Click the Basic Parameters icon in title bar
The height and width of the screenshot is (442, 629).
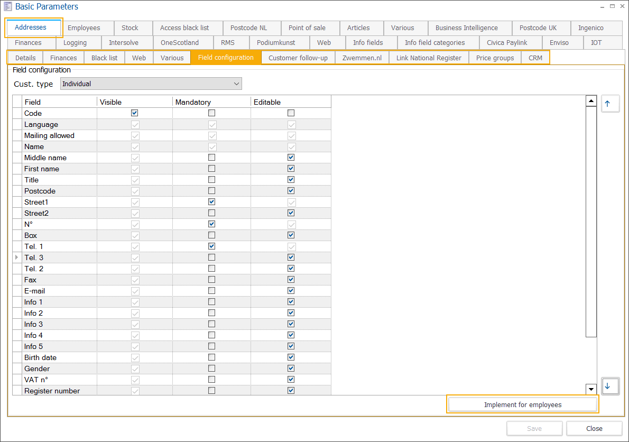coord(7,7)
